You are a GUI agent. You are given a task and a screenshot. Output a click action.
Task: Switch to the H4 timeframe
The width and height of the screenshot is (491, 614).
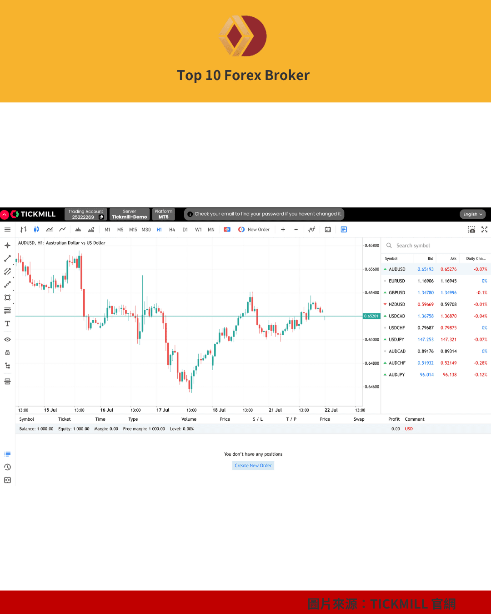172,229
